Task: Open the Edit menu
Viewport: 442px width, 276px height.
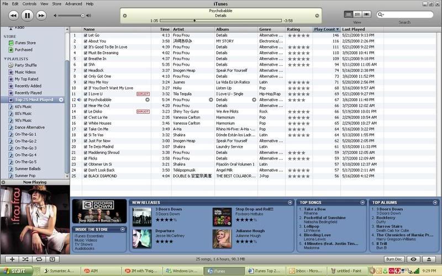Action: pyautogui.click(x=15, y=4)
